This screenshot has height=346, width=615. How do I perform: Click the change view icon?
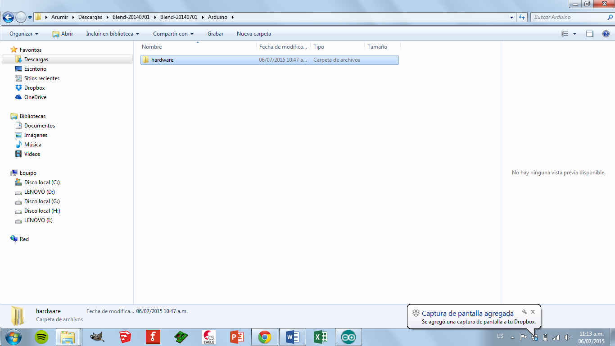coord(565,34)
